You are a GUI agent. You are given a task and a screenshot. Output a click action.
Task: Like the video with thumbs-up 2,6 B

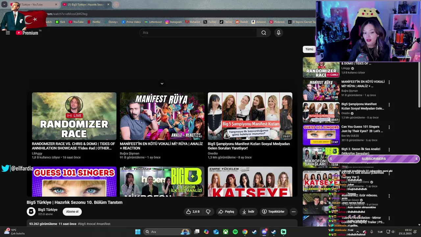193,212
